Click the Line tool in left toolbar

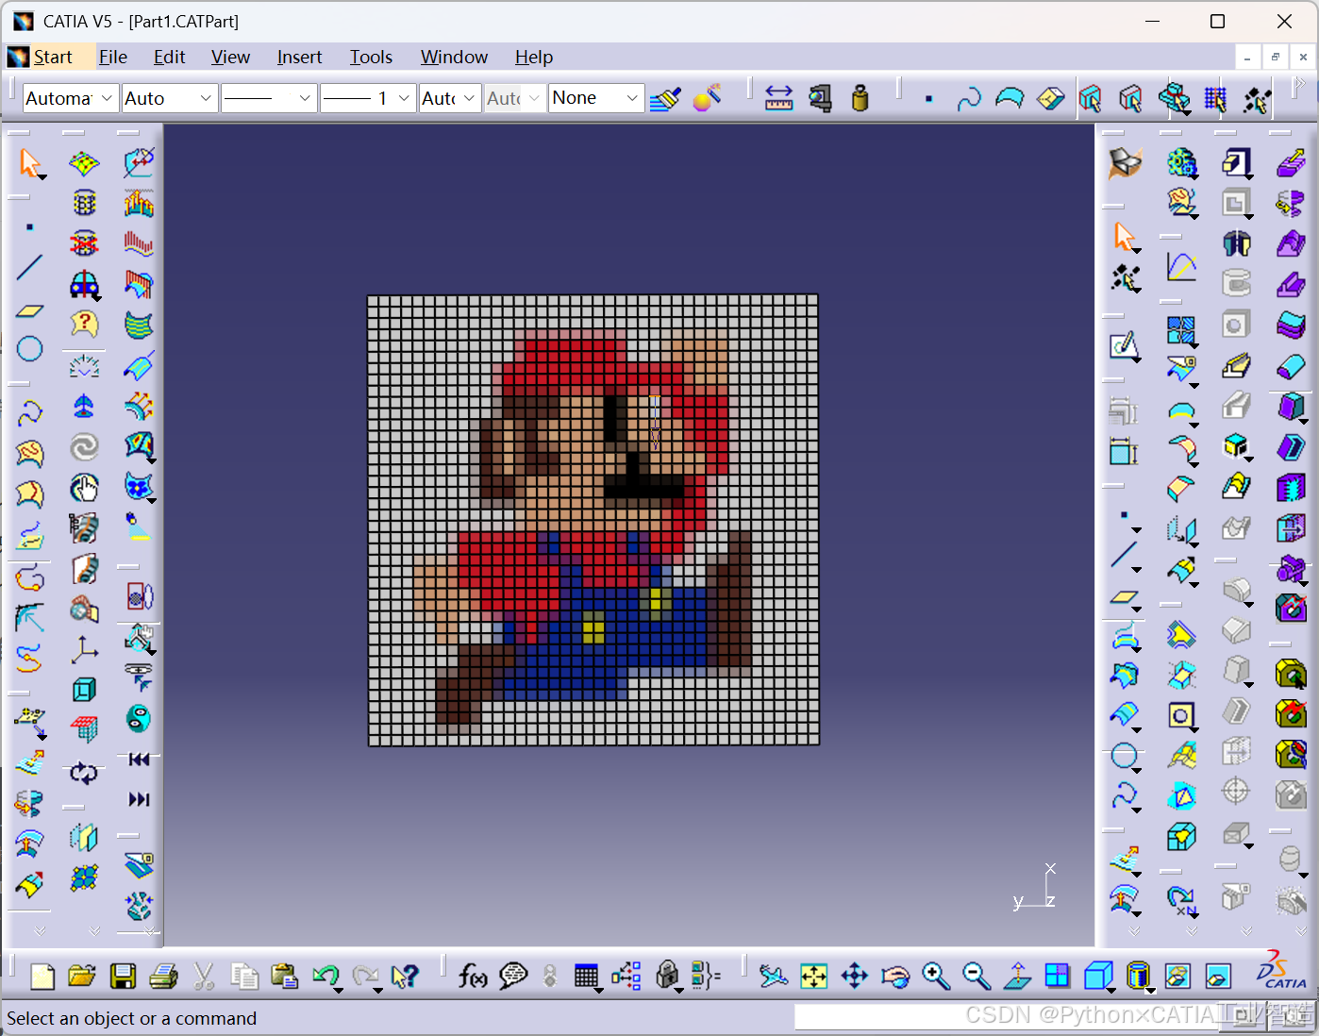coord(30,267)
